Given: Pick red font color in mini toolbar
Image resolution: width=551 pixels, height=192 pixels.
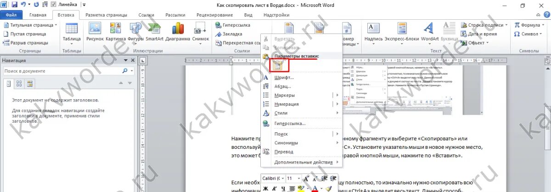Looking at the screenshot, I should click(314, 188).
